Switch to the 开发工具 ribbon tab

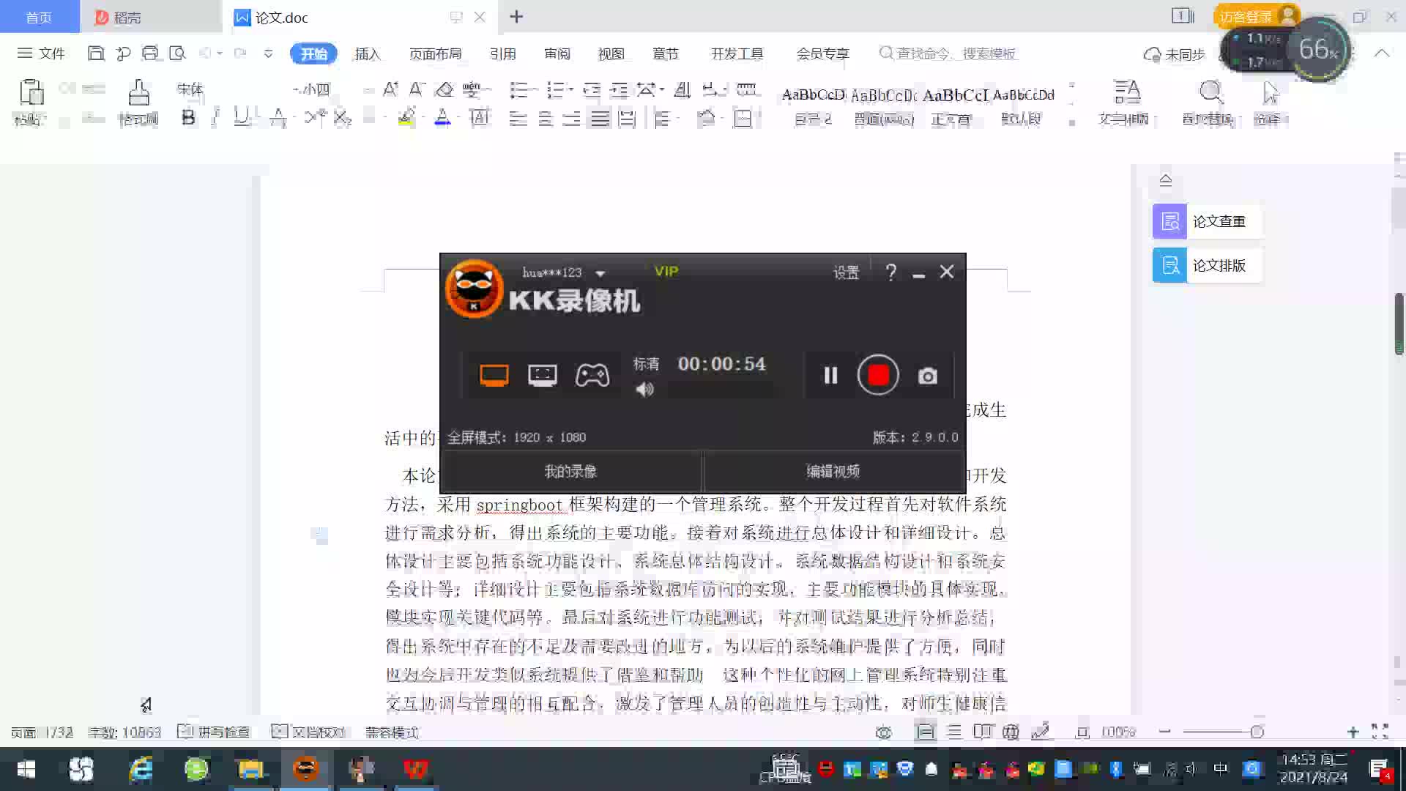[737, 53]
